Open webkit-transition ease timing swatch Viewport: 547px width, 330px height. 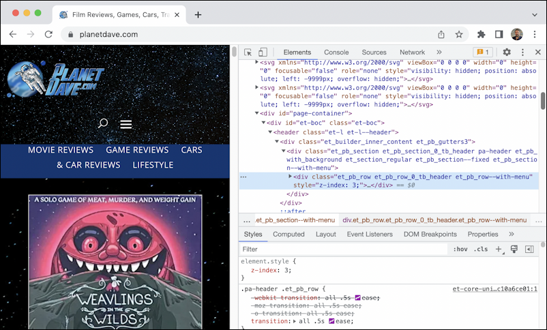tap(357, 297)
